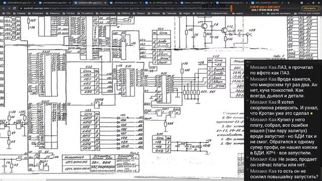Open the PS2 bookmark folder
This screenshot has width=322, height=181.
click(7, 14)
